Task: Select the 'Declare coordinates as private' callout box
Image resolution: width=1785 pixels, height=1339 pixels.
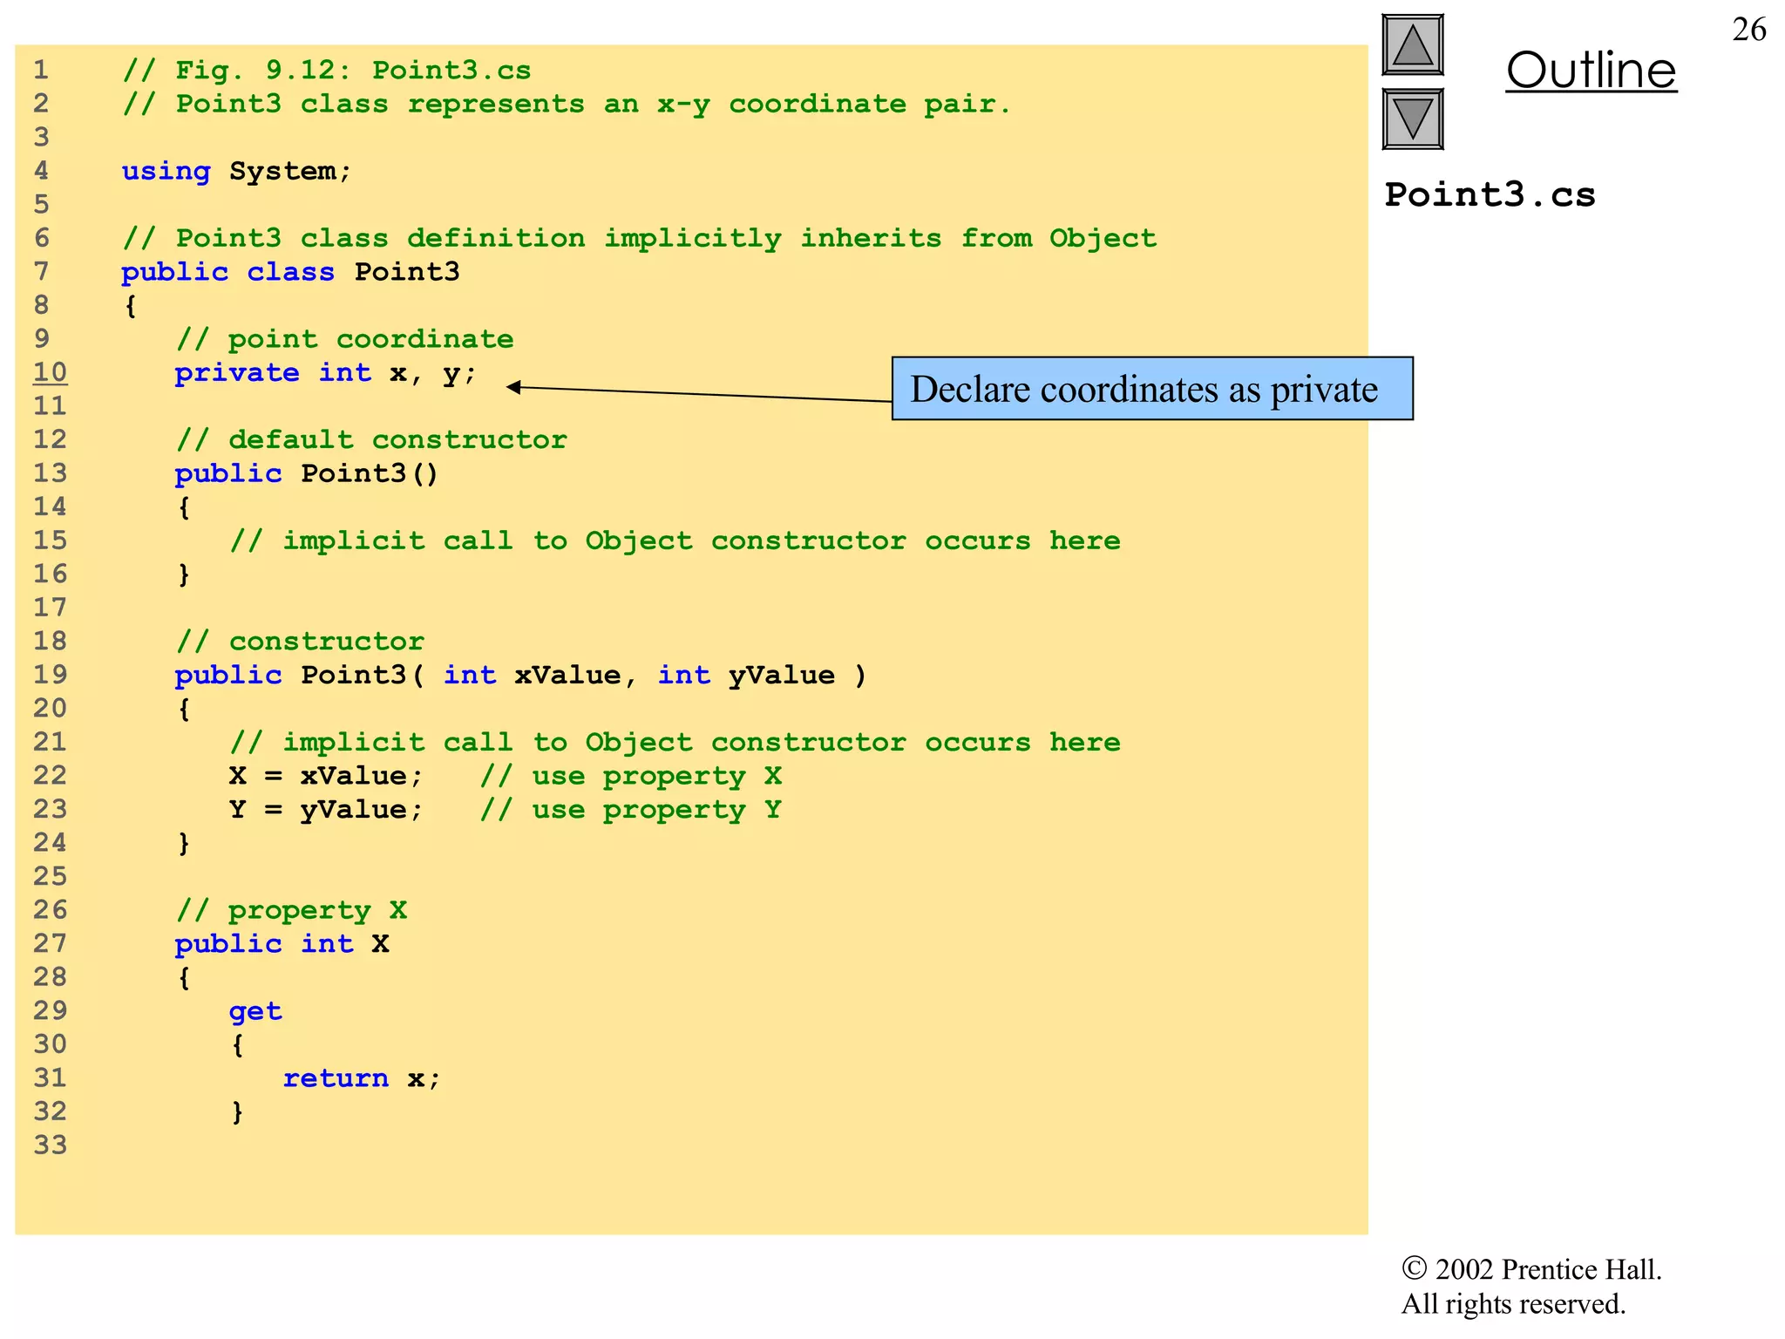Action: tap(1151, 389)
